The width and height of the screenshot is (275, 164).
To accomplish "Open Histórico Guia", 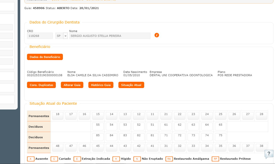I will point(101,85).
